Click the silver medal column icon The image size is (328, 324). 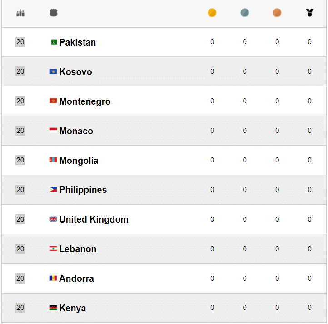(x=244, y=13)
